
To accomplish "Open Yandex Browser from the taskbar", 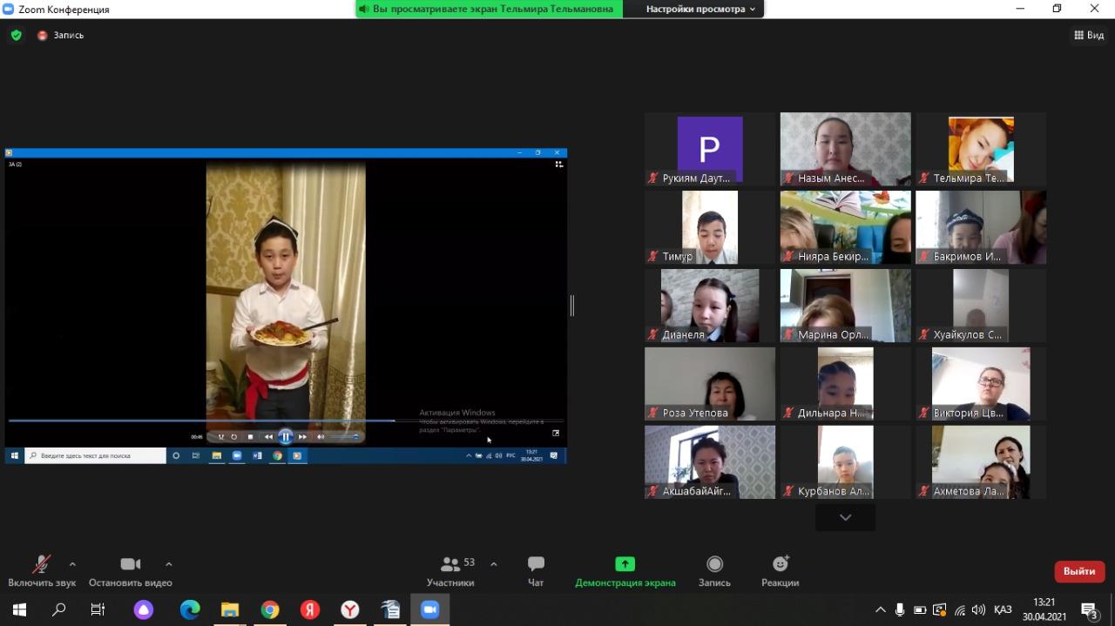I will click(x=349, y=609).
